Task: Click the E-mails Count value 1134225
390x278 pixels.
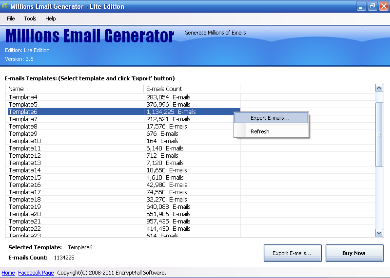Action: pos(64,258)
